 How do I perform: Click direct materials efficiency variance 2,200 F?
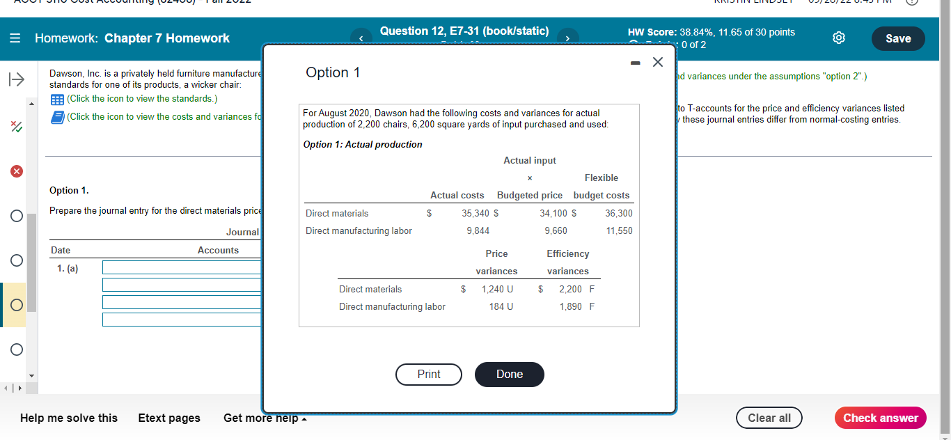[x=577, y=289]
